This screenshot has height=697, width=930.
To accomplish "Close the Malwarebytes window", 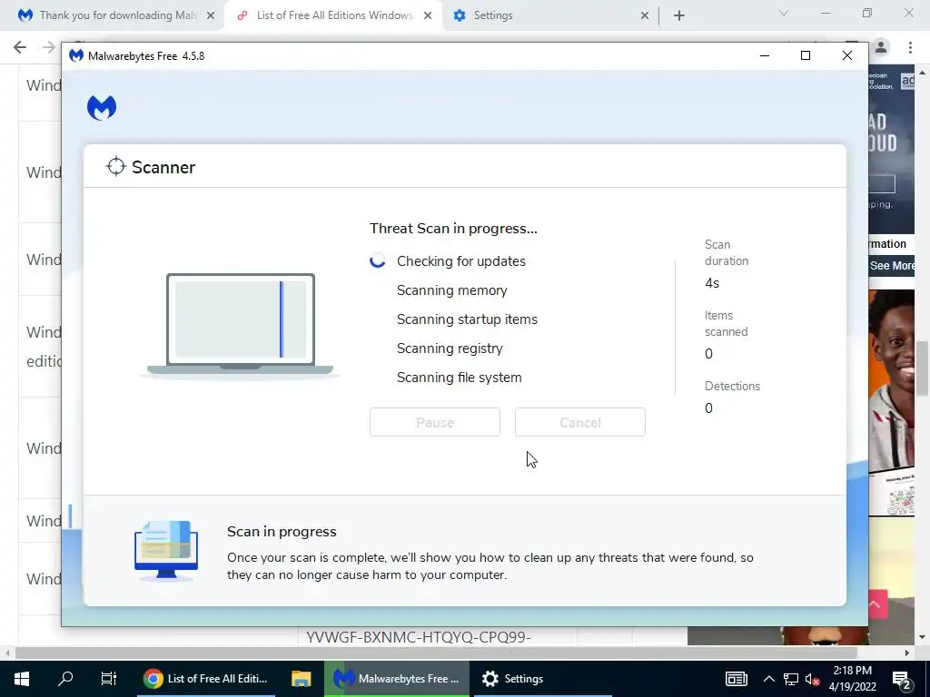I will (847, 55).
